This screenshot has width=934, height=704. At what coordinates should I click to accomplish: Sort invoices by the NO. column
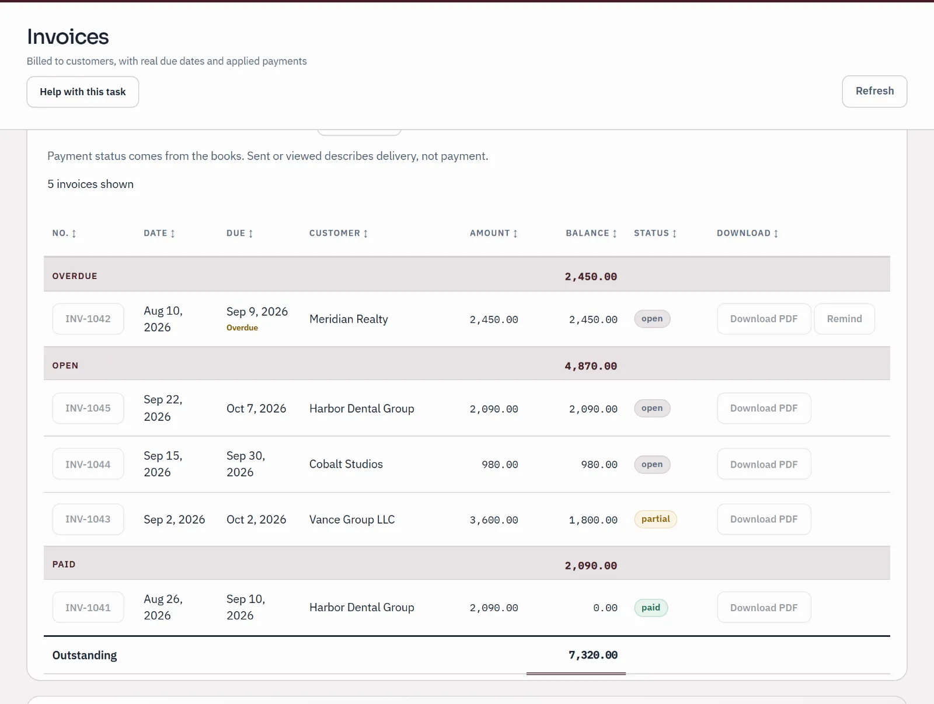[64, 233]
